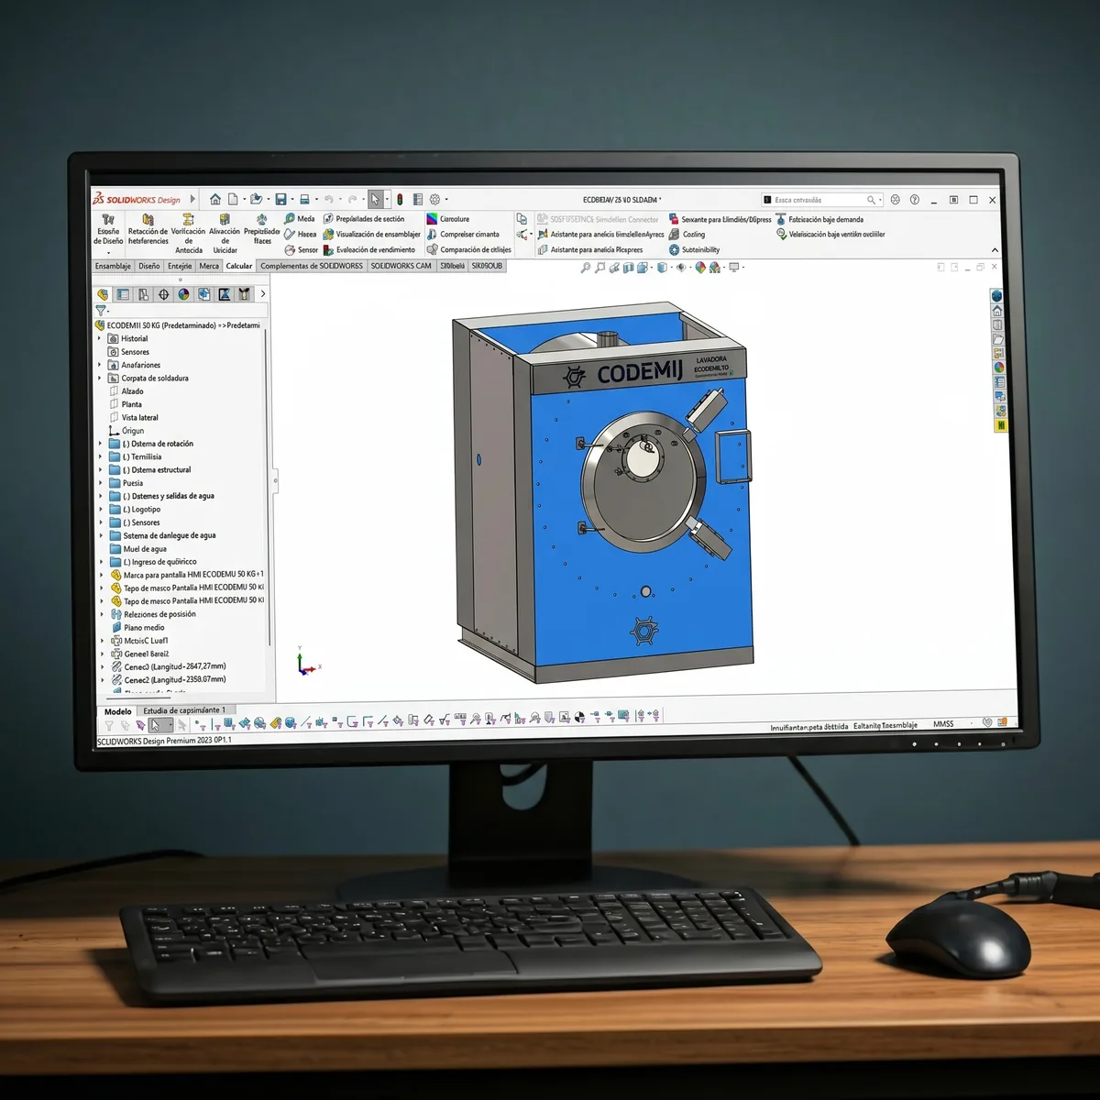Open the DimXpert crosshair tab icon
This screenshot has width=1100, height=1100.
coord(163,294)
